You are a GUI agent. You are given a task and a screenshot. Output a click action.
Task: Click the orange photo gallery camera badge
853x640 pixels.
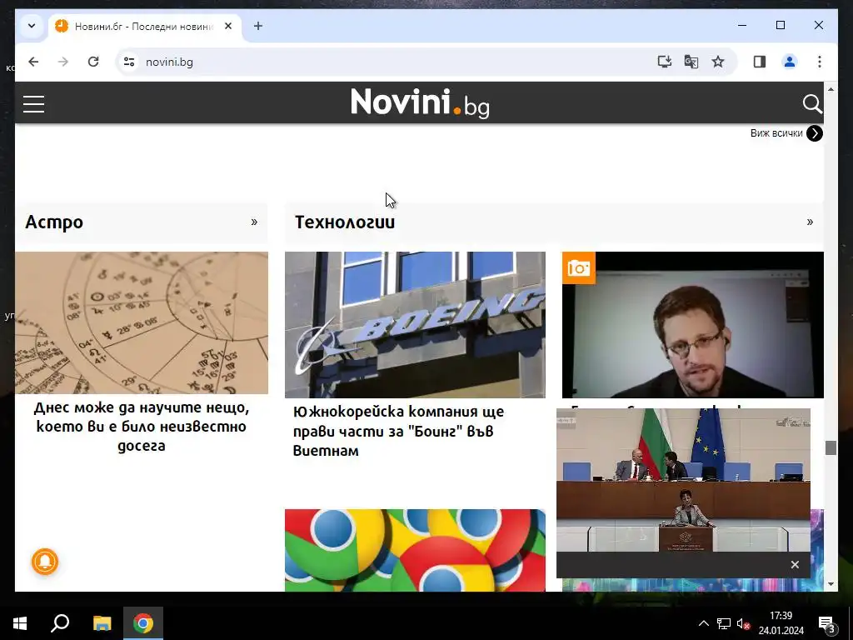click(x=579, y=267)
